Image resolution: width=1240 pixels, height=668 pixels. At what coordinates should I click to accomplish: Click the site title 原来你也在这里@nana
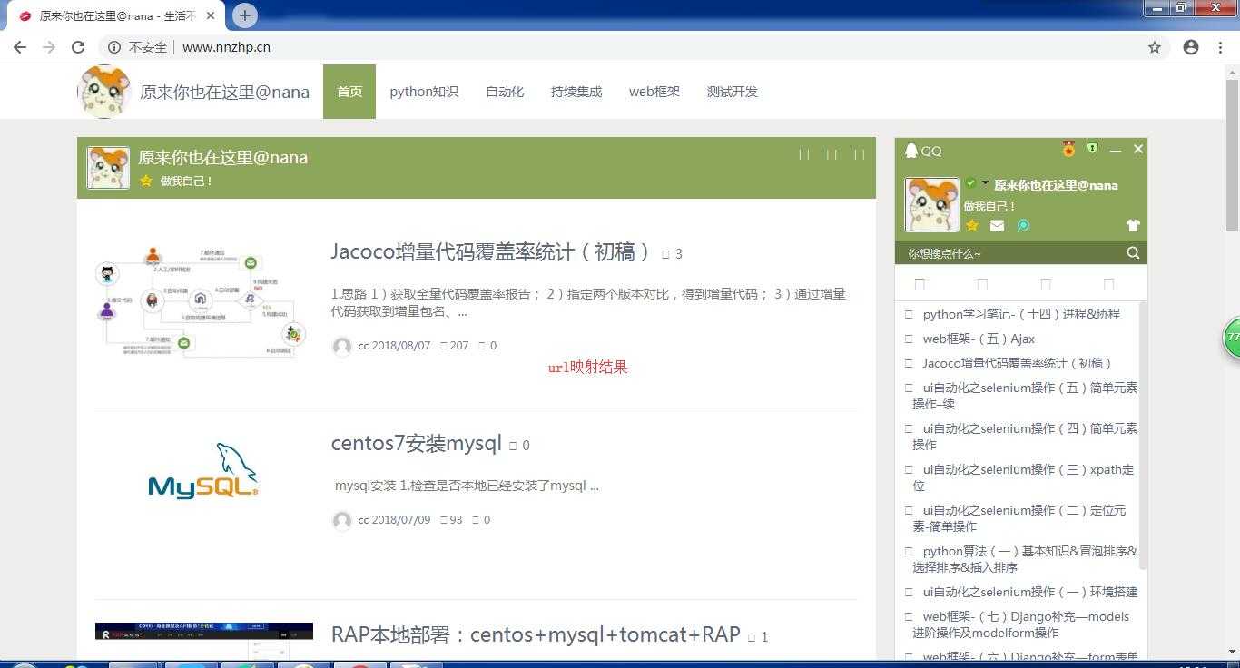point(224,92)
